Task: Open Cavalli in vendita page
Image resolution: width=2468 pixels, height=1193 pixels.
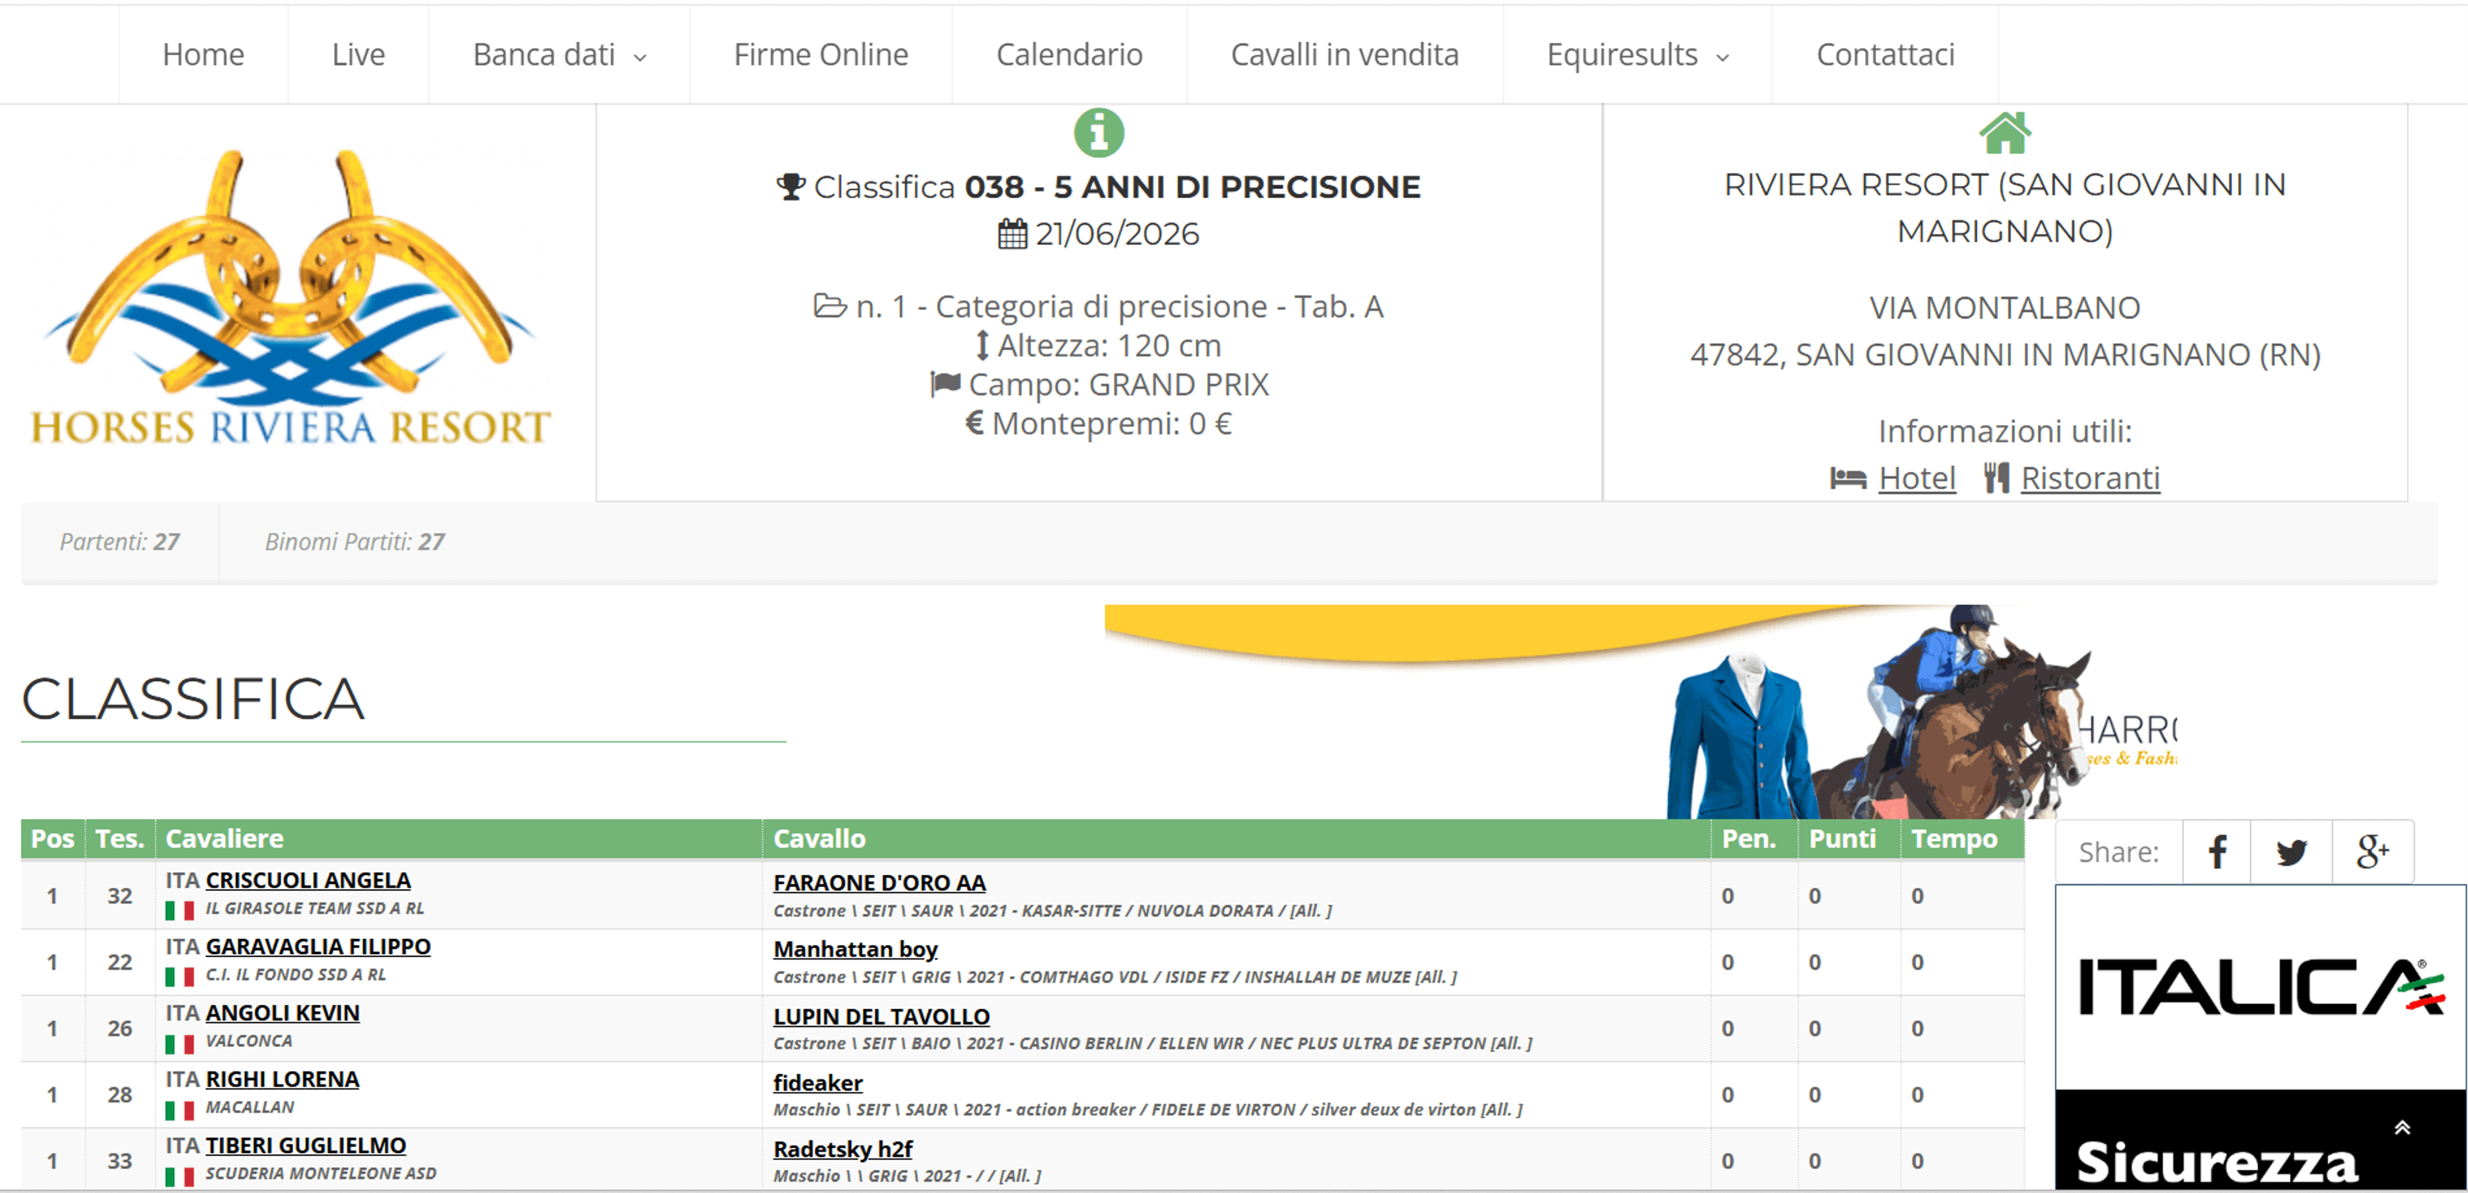Action: point(1344,55)
